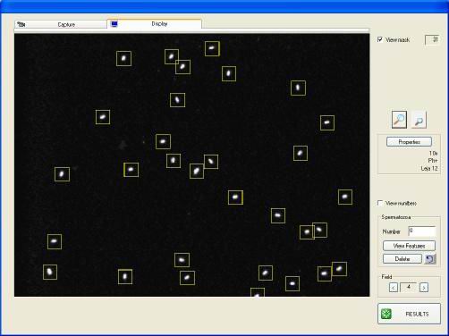Click the green icon on RESULTS button
This screenshot has width=449, height=336.
click(x=386, y=314)
